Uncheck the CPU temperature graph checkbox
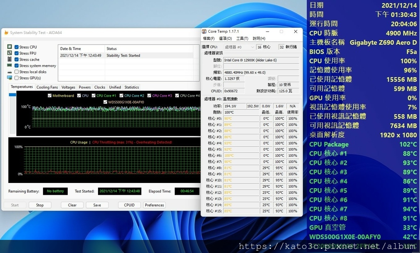Screen dimensions: 420x253 tap(79, 95)
